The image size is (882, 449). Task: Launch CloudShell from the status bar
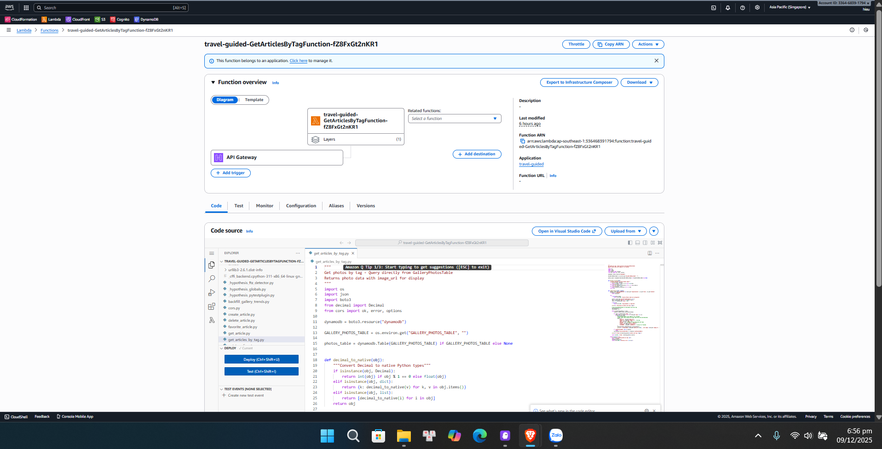(x=16, y=416)
